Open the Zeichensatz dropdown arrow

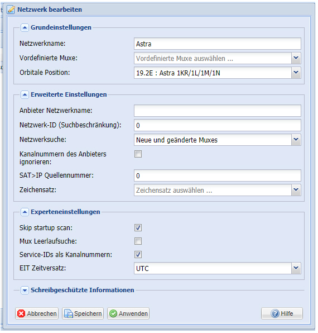click(296, 190)
